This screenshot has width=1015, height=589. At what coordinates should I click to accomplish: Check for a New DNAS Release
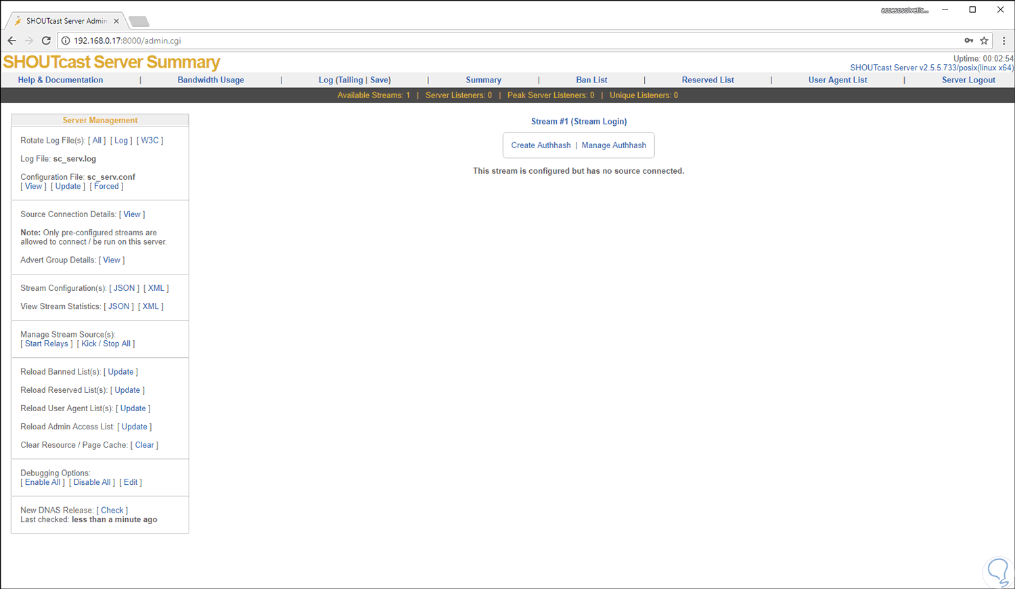(x=112, y=511)
